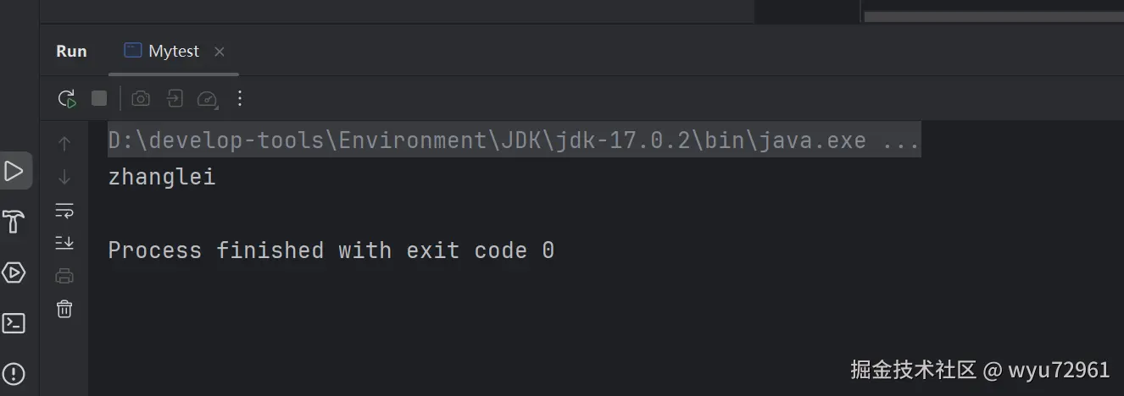The width and height of the screenshot is (1124, 396).
Task: Rerun the Mytest configuration
Action: tap(67, 99)
